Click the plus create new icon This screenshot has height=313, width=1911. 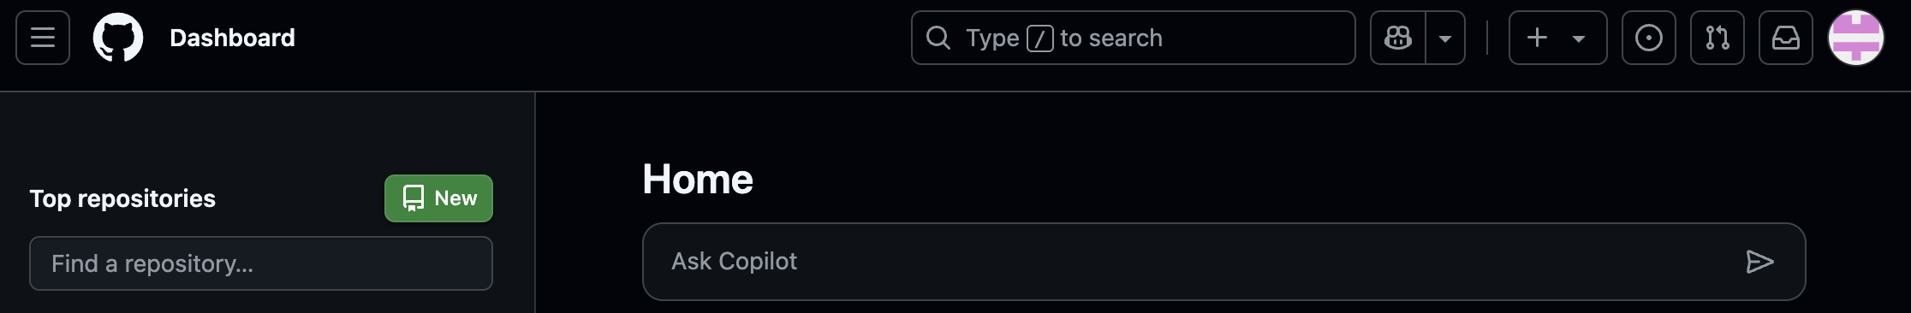tap(1538, 38)
